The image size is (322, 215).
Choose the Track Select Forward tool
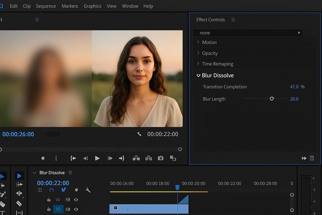[19, 185]
